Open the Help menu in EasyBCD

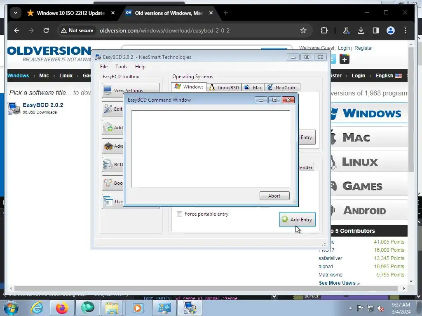click(140, 67)
